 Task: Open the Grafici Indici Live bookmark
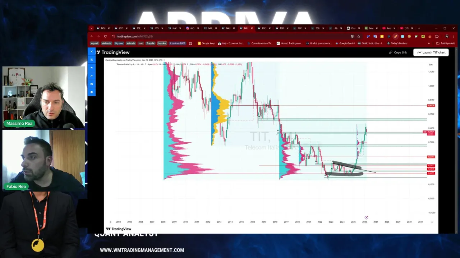click(x=371, y=43)
